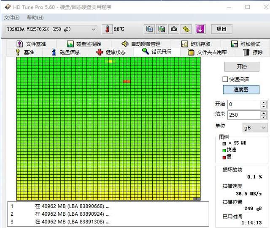The width and height of the screenshot is (270, 228).
Task: Open the 文件基准 tab
Action: [31, 44]
